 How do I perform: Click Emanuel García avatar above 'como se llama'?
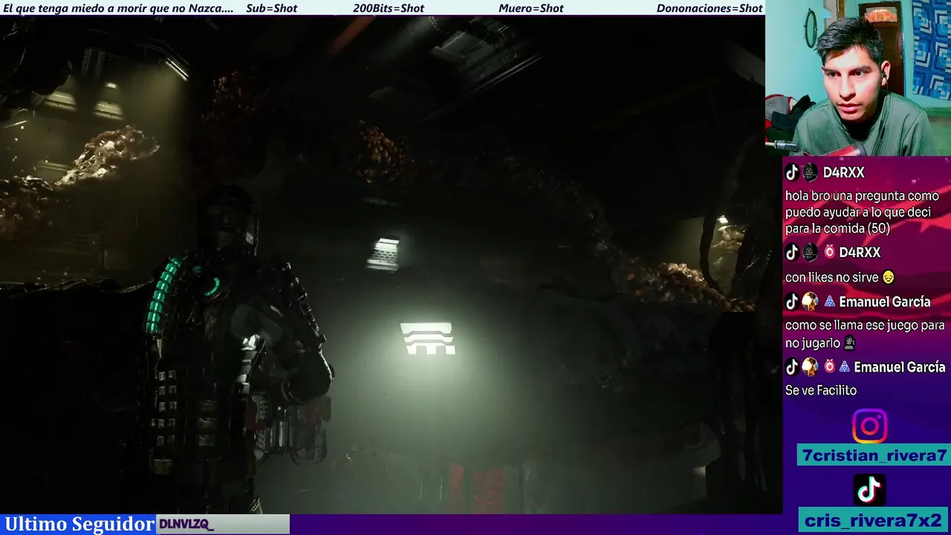[x=810, y=302]
